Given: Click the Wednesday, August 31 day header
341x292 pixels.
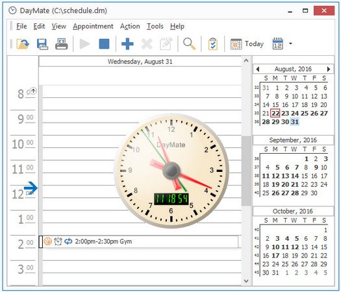Looking at the screenshot, I should (140, 62).
